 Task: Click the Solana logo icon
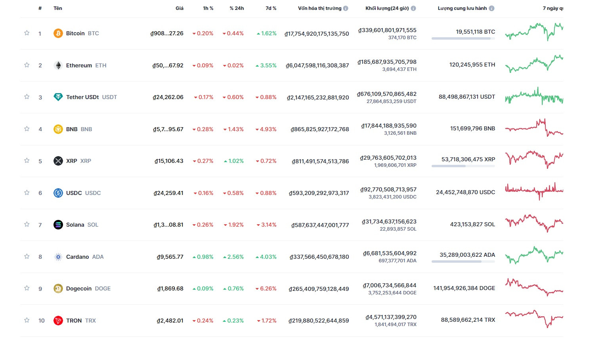58,225
